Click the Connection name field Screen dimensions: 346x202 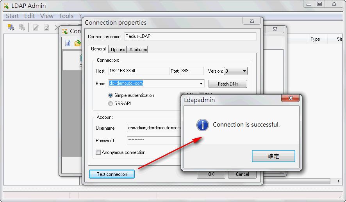point(190,36)
